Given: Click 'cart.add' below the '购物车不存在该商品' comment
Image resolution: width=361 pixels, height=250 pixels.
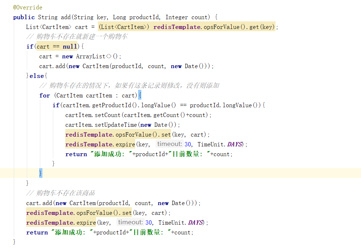Looking at the screenshot, I should click(39, 203).
